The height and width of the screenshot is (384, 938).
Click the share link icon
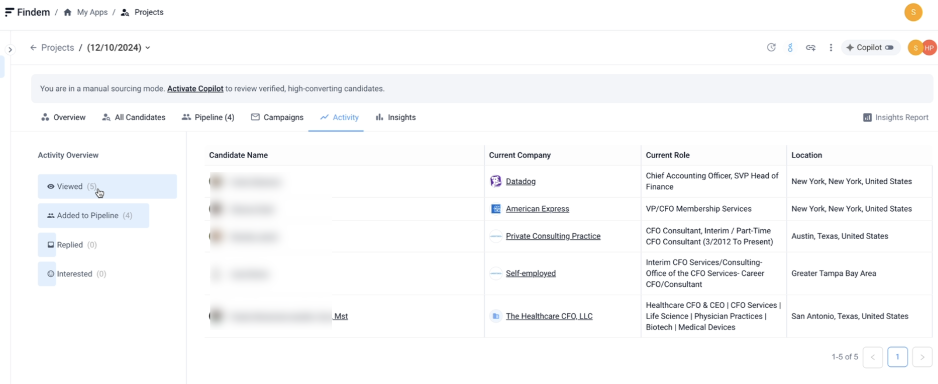[x=810, y=48]
